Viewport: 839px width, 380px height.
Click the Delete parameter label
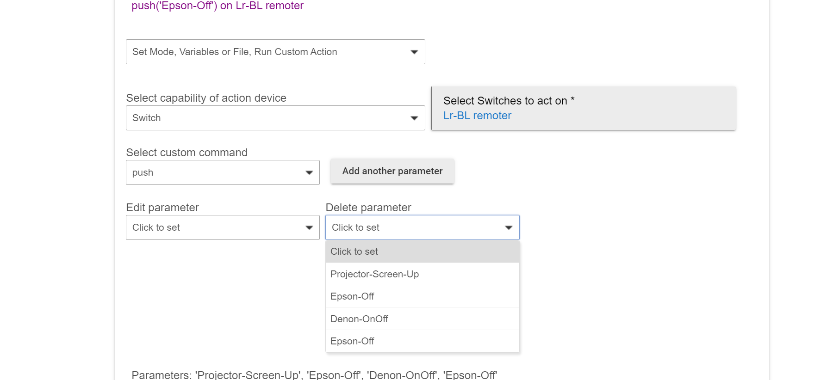pyautogui.click(x=368, y=208)
